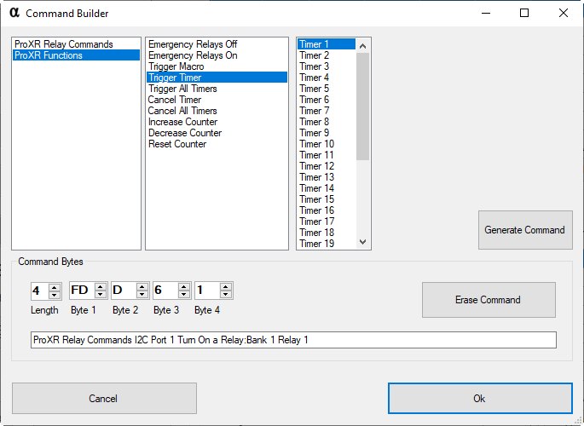Maximize the Command Builder window
584x426 pixels.
pos(524,13)
